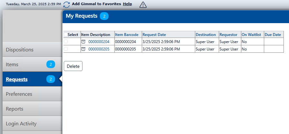Click the box icon beside 0000000204
The image size is (289, 134).
pos(83,41)
